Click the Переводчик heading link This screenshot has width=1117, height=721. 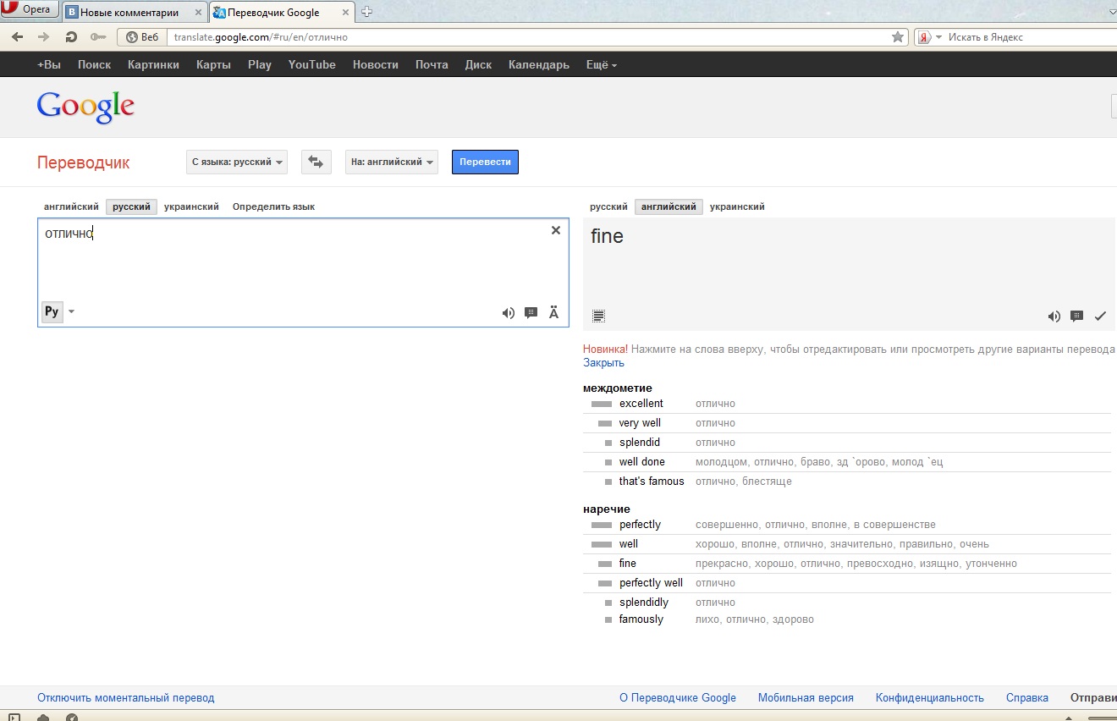84,162
